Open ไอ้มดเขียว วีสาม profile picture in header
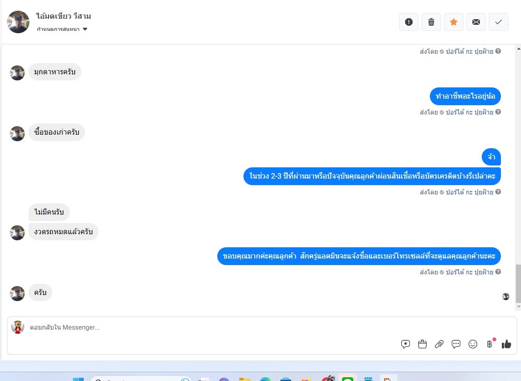 point(18,22)
